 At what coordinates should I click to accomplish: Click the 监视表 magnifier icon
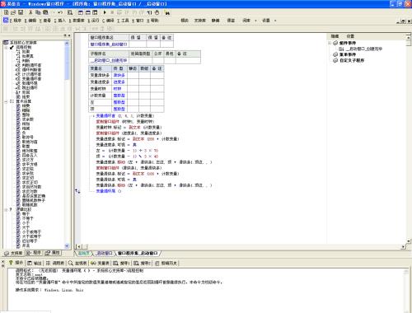coord(71,263)
